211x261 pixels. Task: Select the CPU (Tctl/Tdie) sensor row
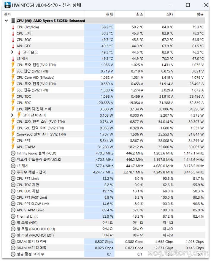coord(107,27)
